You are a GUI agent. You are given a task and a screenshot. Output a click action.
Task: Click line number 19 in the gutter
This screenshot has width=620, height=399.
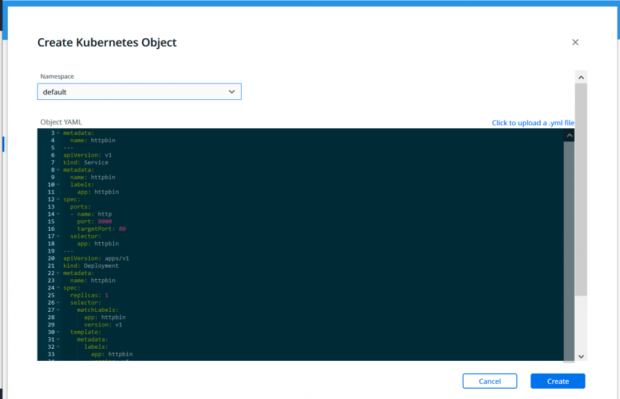[x=51, y=251]
